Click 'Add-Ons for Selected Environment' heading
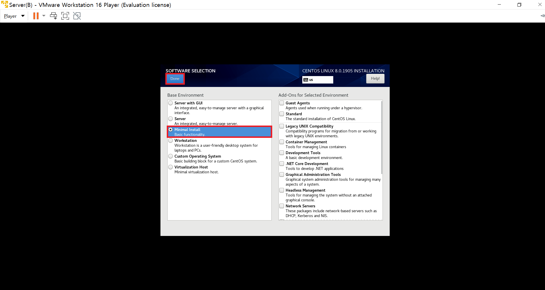The height and width of the screenshot is (290, 545). (313, 95)
